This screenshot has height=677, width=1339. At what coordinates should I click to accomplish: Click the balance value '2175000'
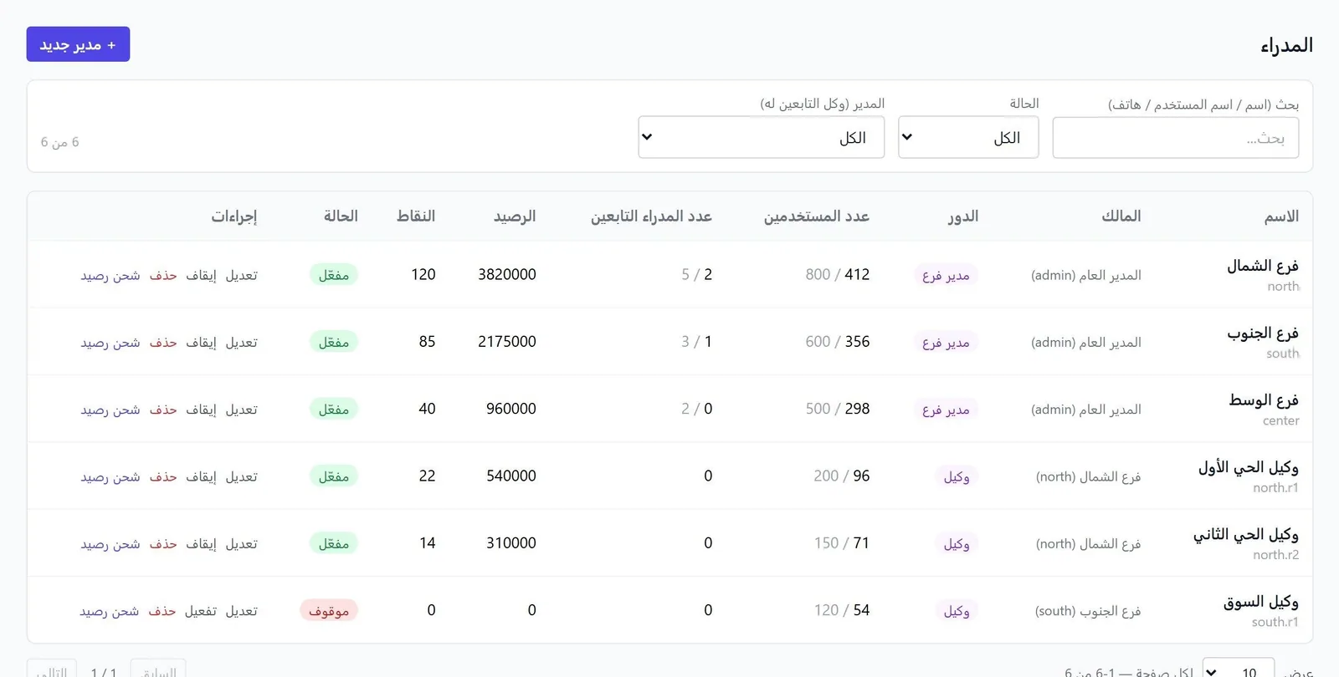pos(507,342)
